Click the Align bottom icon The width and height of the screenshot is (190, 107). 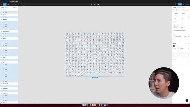tap(186, 10)
